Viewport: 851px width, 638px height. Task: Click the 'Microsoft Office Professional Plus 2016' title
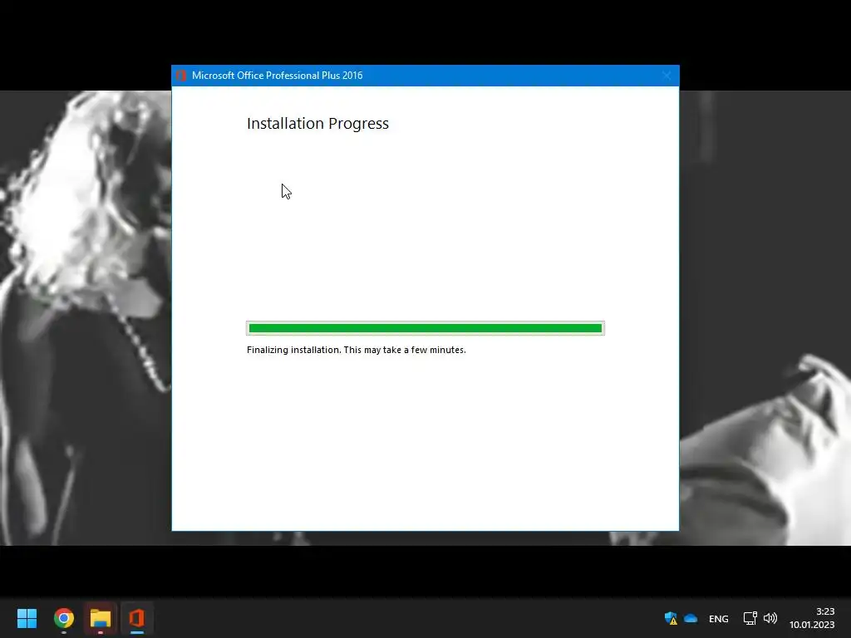278,76
